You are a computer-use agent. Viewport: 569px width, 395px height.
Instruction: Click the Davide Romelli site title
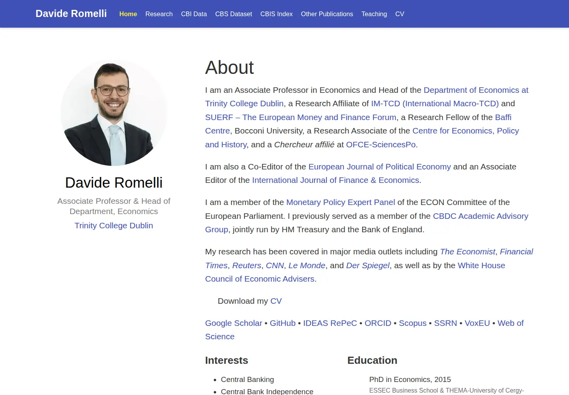click(71, 14)
